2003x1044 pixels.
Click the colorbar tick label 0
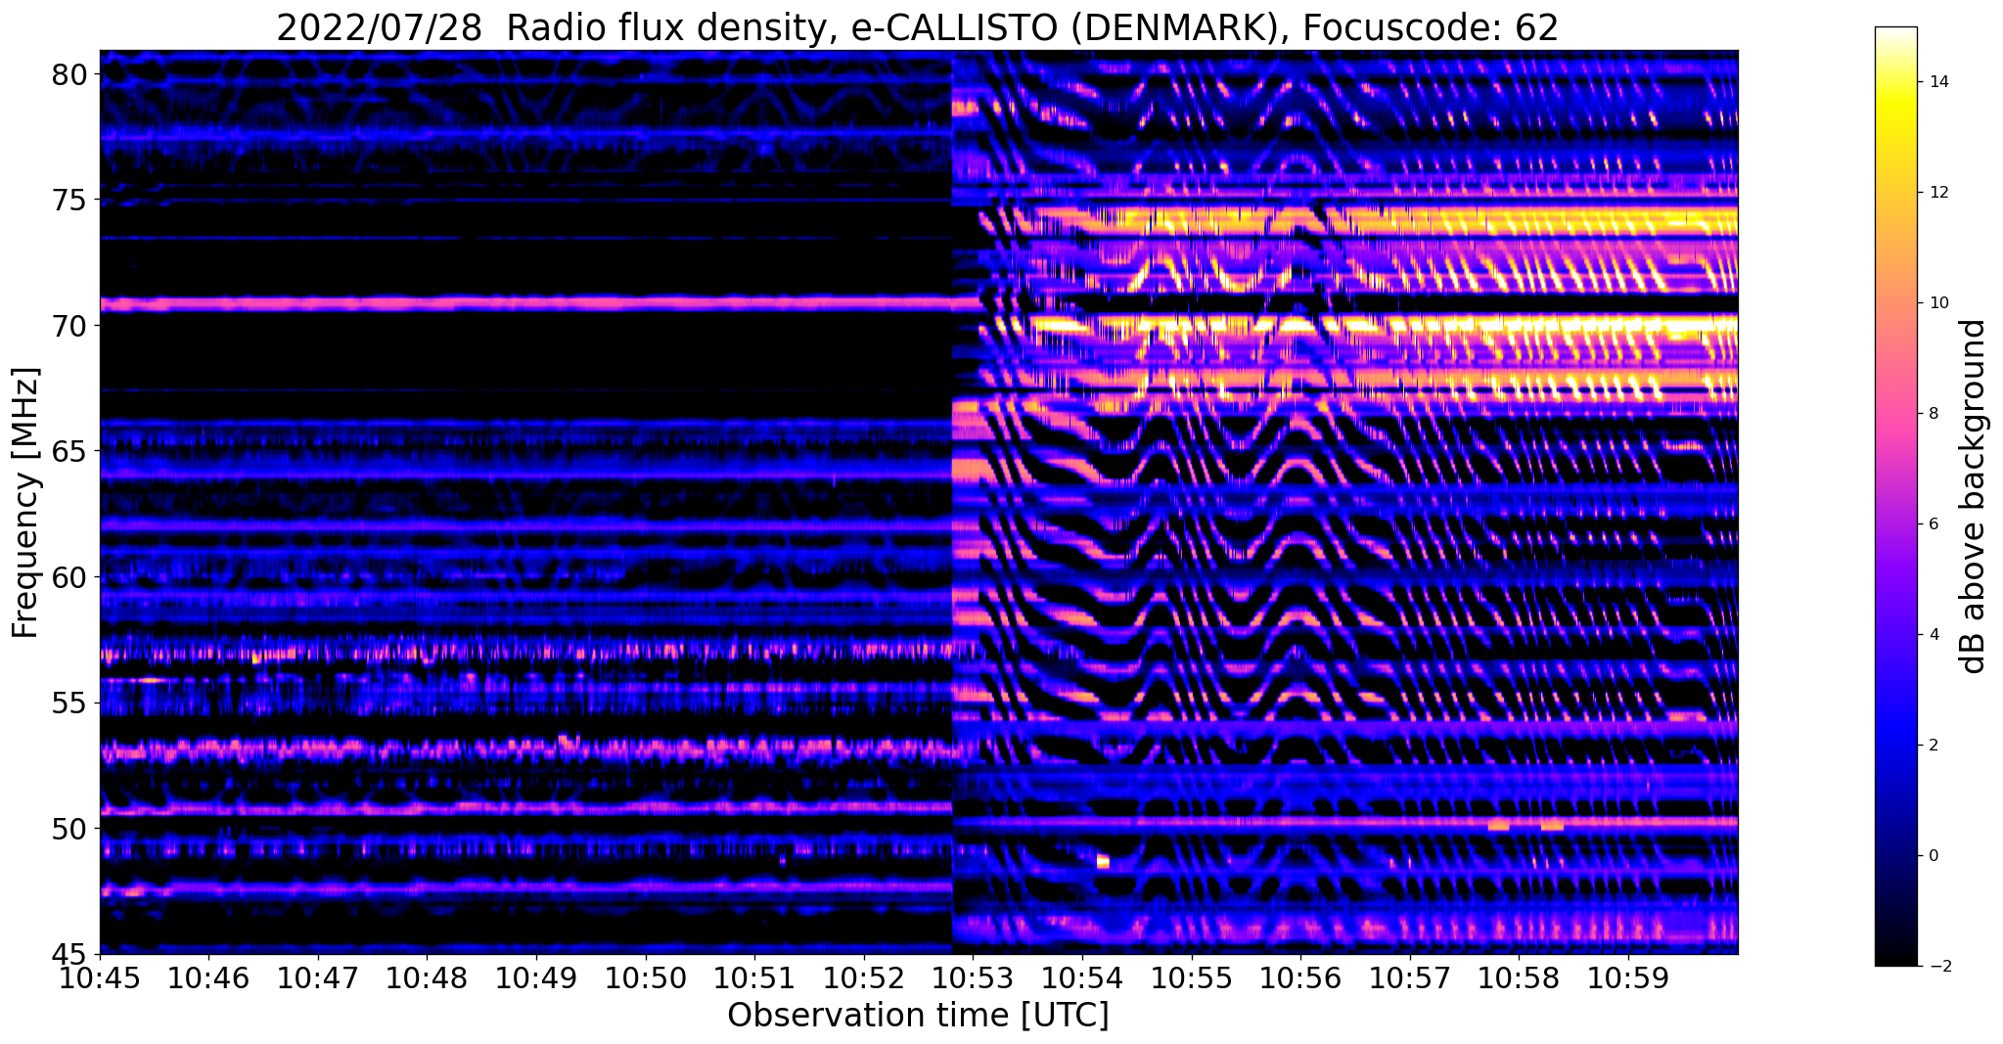(x=1933, y=856)
